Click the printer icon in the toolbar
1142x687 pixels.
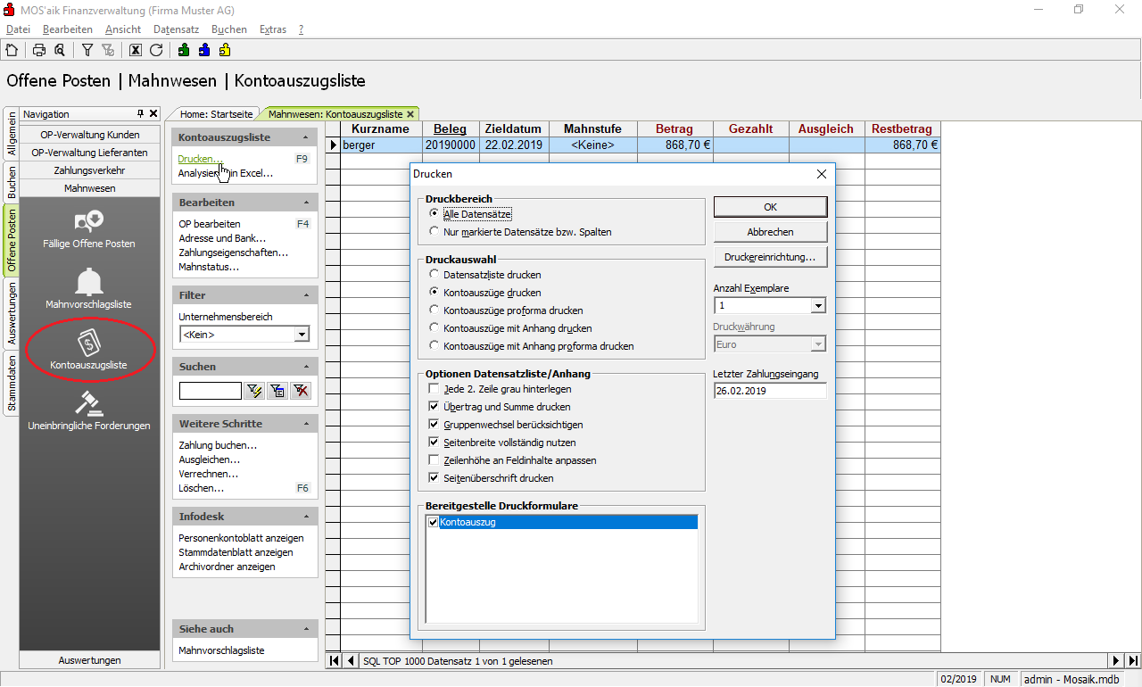click(39, 50)
